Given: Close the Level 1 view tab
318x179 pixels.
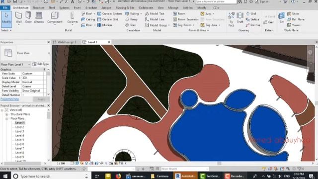Looking at the screenshot, I should point(109,42).
